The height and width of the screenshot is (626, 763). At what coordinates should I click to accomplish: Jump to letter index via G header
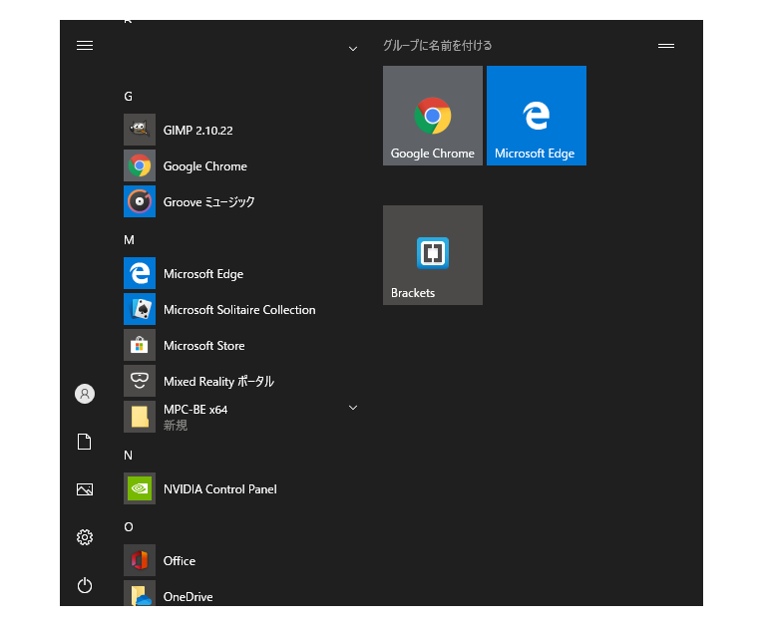coord(128,97)
